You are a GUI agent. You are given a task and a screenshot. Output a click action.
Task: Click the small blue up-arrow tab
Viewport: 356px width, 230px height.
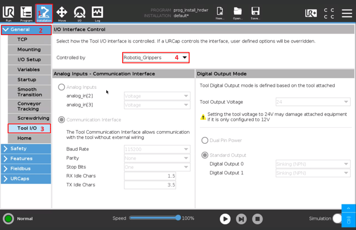coord(349,208)
